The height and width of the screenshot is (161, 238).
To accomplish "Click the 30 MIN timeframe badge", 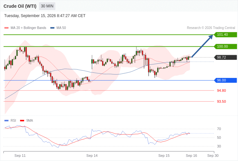I will click(x=47, y=6).
